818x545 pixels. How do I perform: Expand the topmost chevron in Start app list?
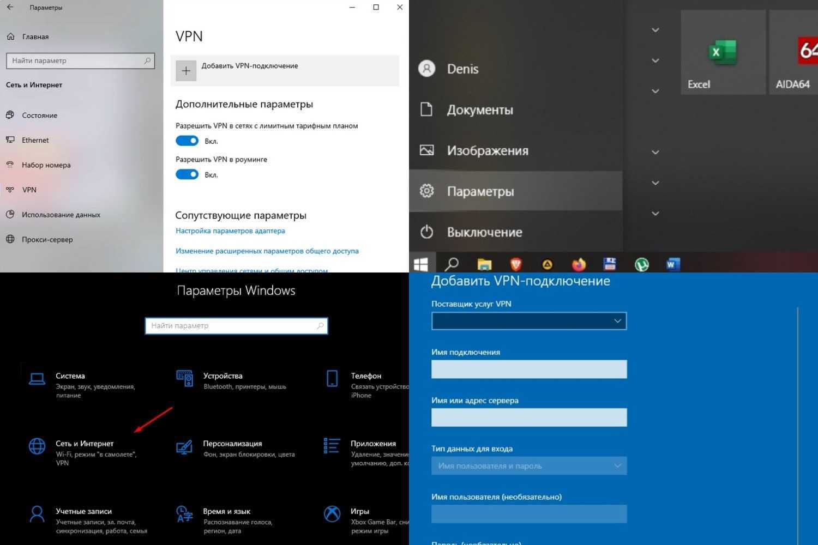[655, 30]
